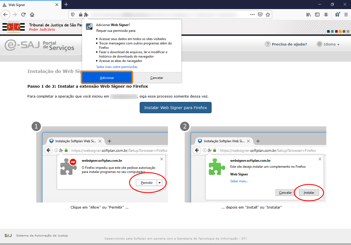This screenshot has height=245, width=351.
Task: Open the Firefox hamburger menu
Action: coord(346,15)
